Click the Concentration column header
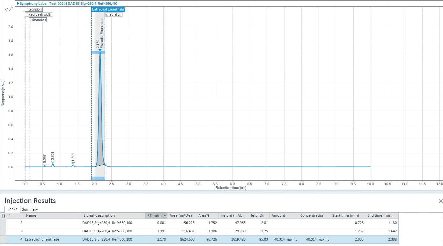 tap(313, 215)
